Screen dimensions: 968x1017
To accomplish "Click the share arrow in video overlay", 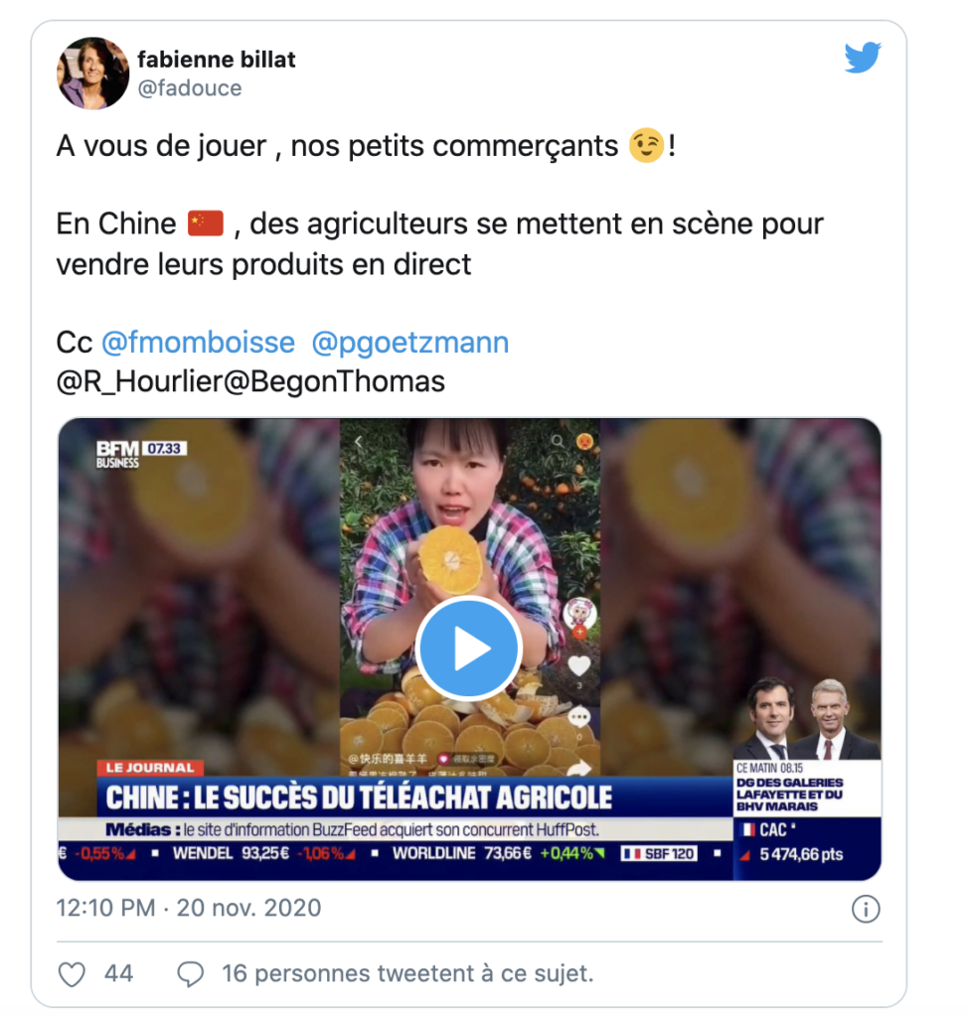I will coord(579,768).
